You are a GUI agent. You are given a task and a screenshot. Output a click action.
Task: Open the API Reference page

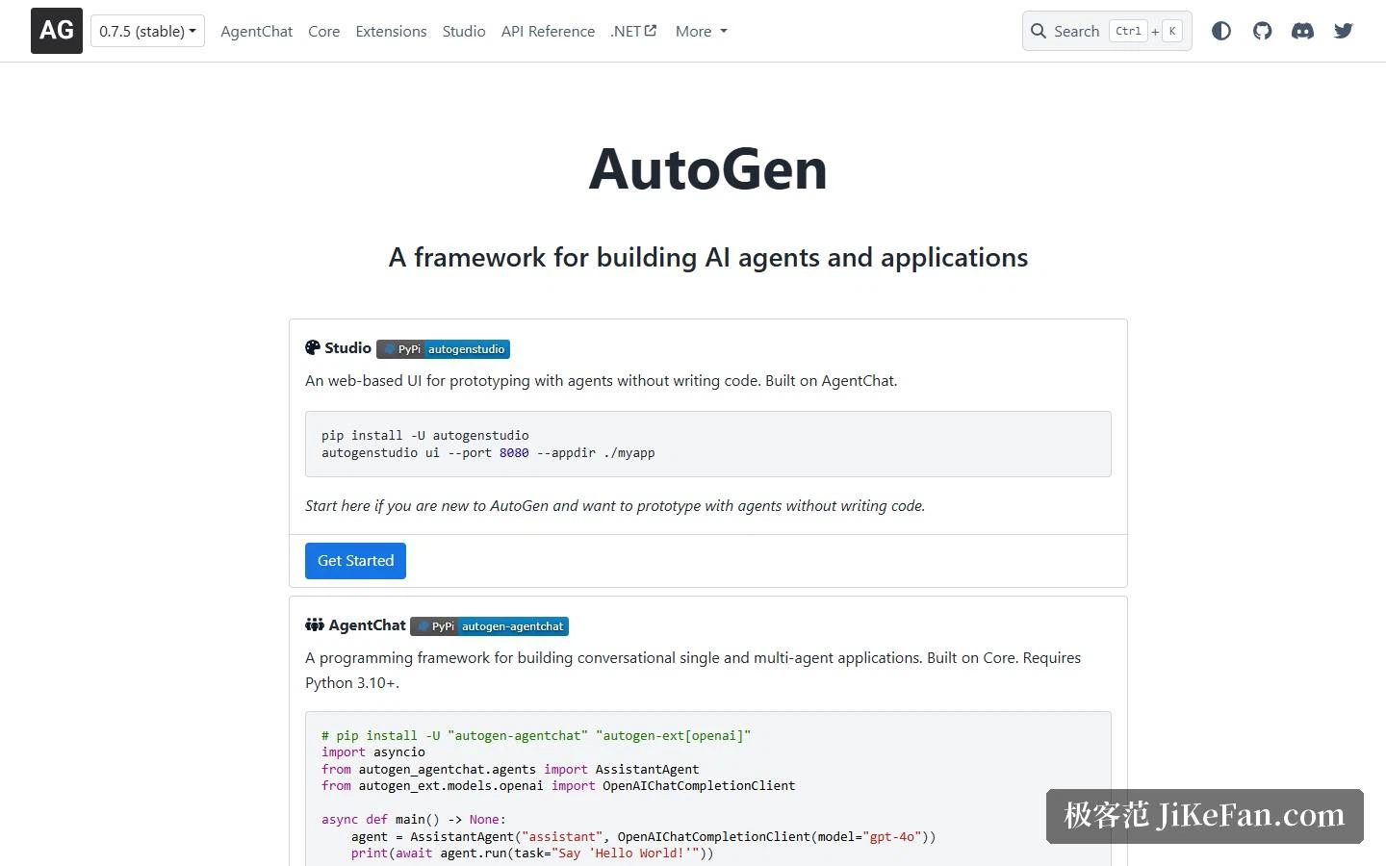click(x=548, y=31)
